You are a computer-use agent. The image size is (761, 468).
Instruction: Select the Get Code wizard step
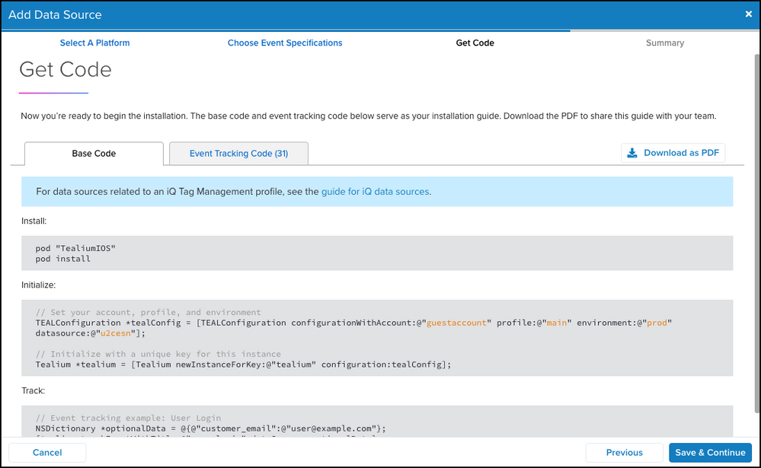pyautogui.click(x=475, y=43)
